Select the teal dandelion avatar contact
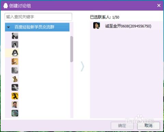 click(37, 113)
